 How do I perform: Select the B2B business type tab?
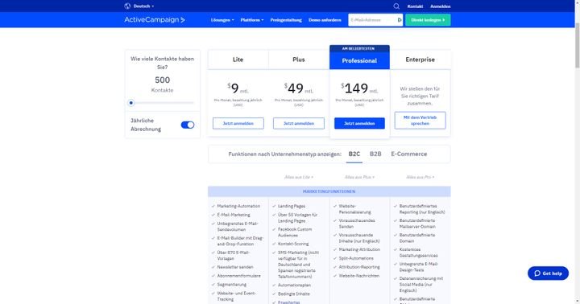[375, 154]
